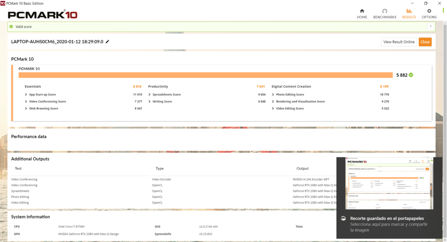The image size is (447, 242).
Task: Click NVIDIA GeForce RTX 2080 GPU value
Action: tap(88, 234)
